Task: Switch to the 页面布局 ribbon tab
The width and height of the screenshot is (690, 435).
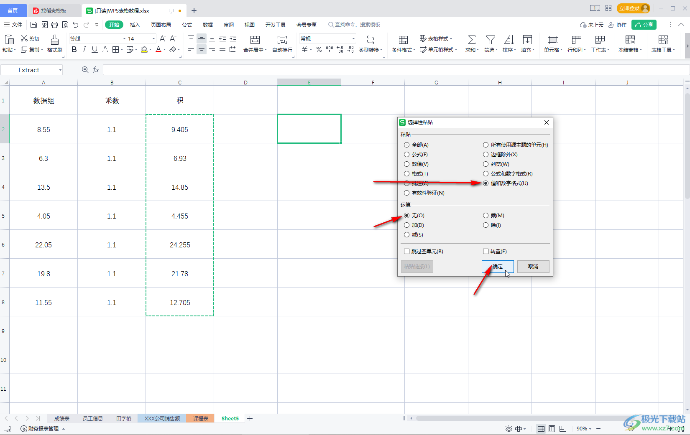Action: point(161,25)
